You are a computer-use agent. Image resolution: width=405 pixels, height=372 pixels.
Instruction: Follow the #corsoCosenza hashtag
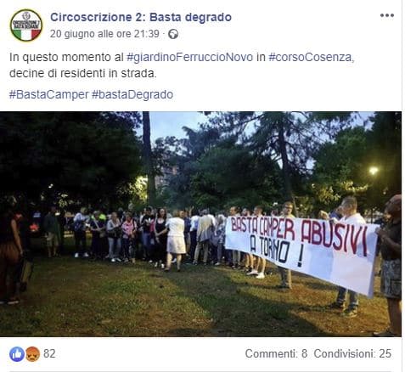[x=311, y=57]
